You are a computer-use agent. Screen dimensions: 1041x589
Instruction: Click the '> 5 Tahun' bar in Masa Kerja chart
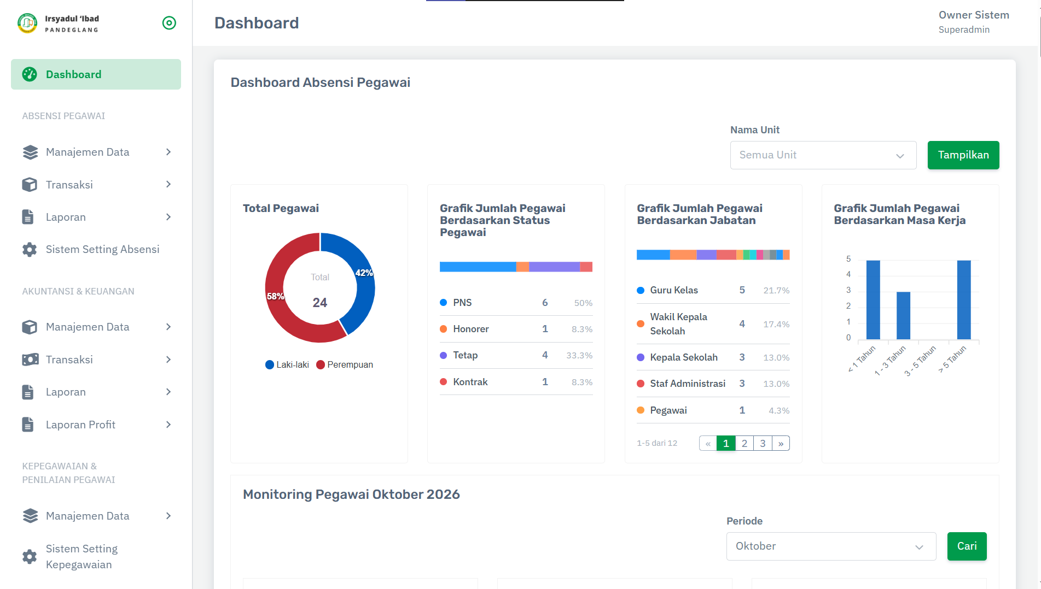(964, 300)
